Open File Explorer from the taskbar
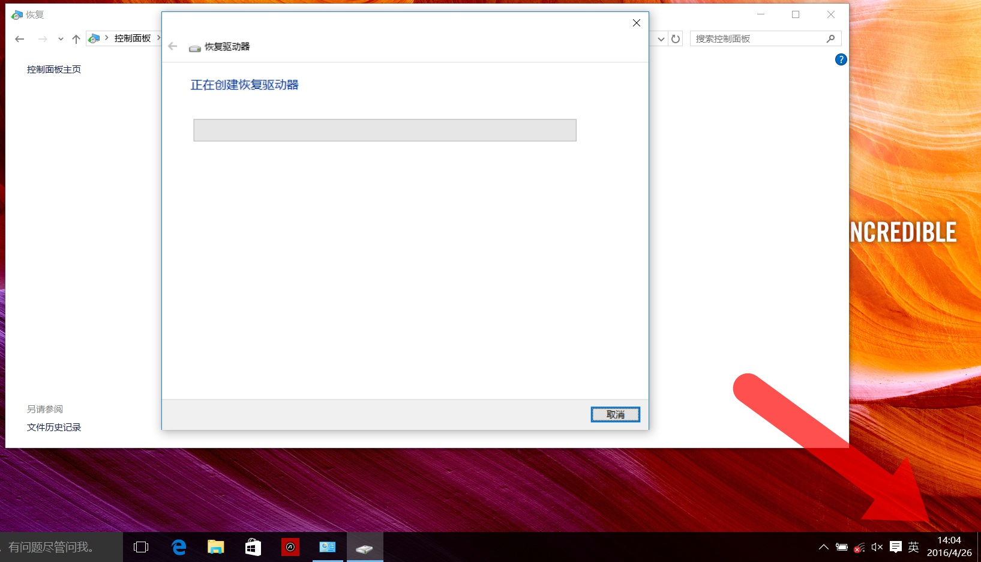This screenshot has width=981, height=562. click(215, 546)
